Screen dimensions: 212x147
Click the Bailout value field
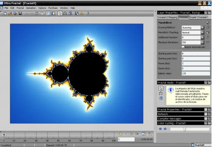click(196, 74)
